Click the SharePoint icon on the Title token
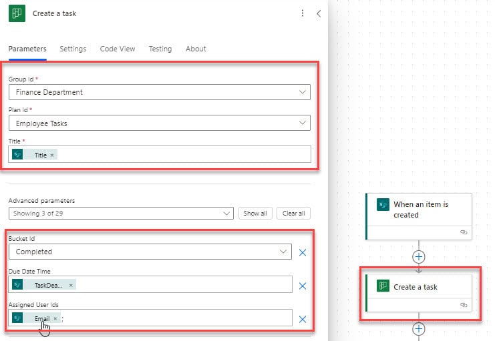The width and height of the screenshot is (495, 341). pos(17,155)
